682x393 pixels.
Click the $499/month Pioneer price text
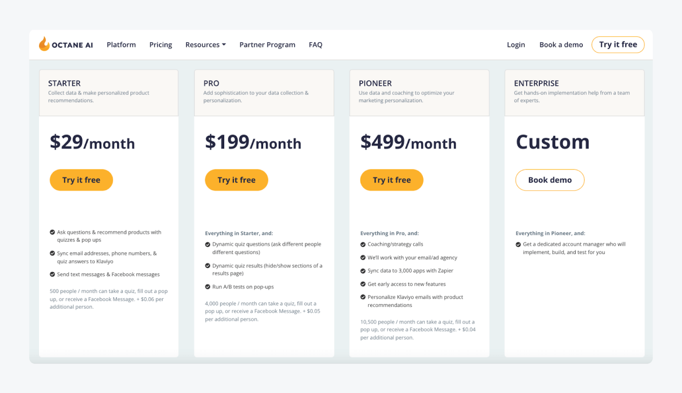pos(408,143)
